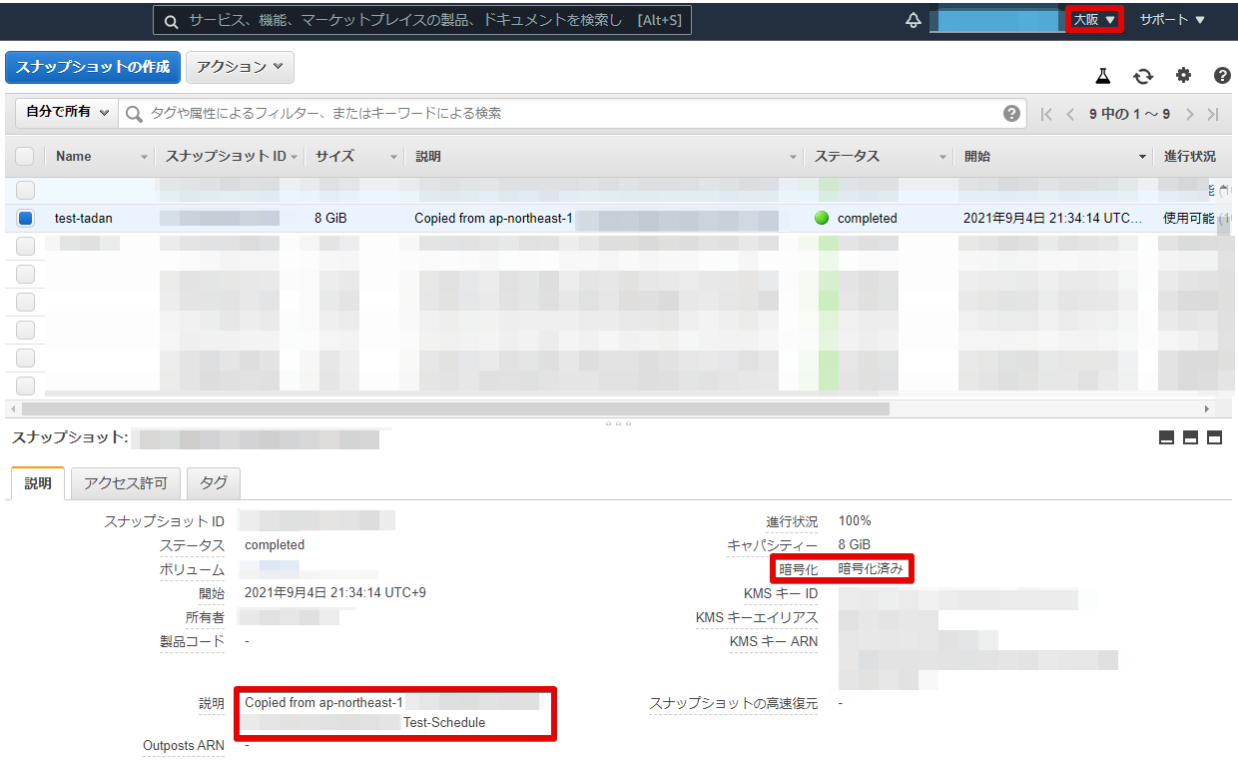Collapse the detail pane with first layout icon
Image resolution: width=1238 pixels, height=770 pixels.
coord(1164,436)
